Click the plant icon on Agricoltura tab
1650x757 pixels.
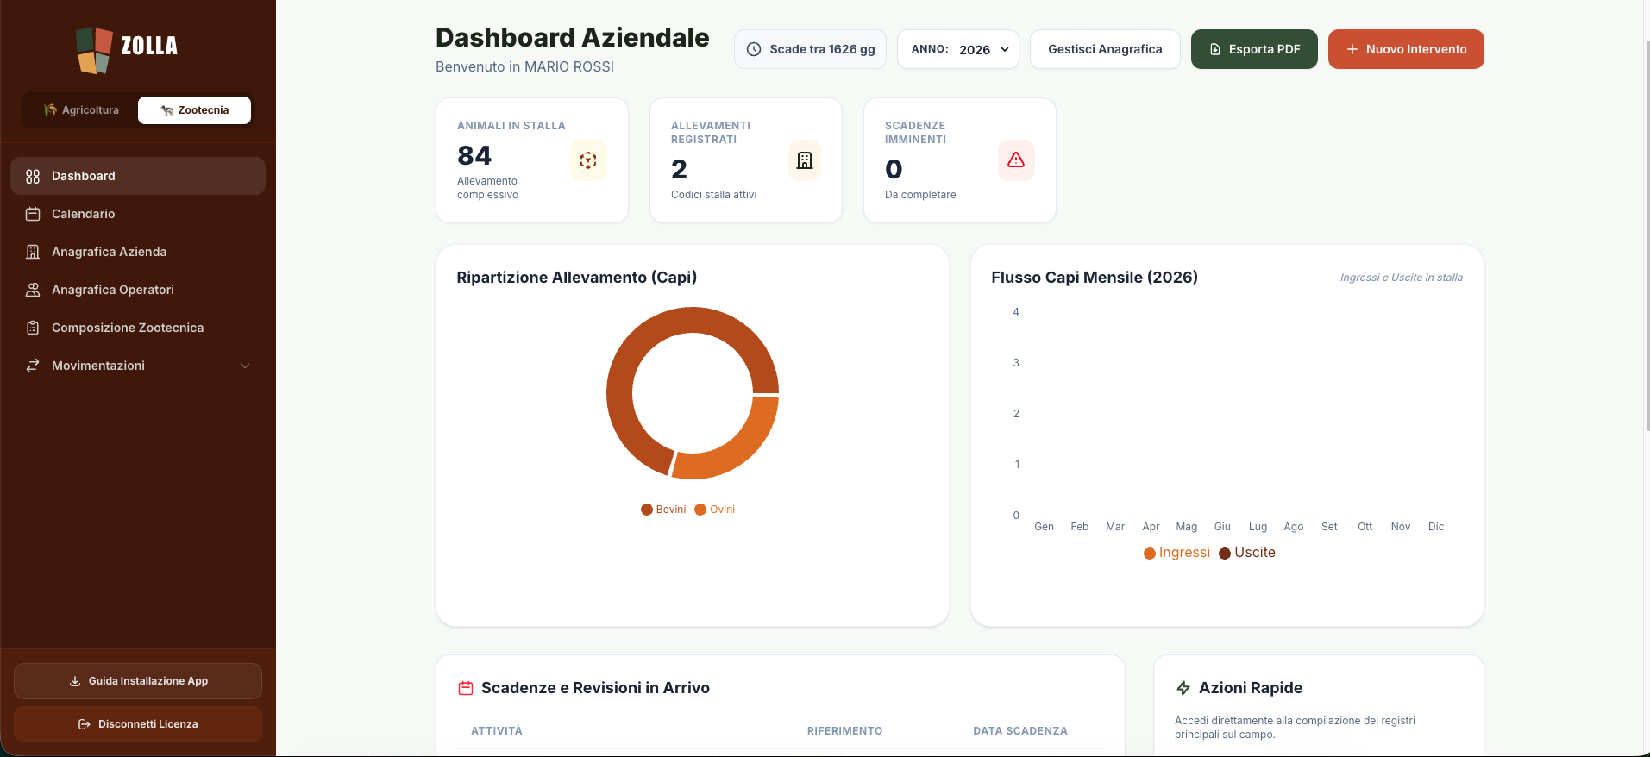tap(51, 110)
